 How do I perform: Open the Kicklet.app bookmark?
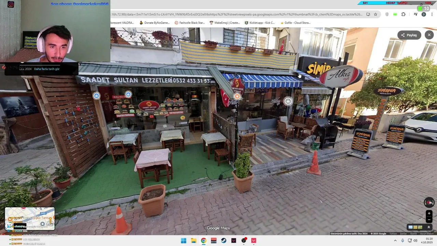(x=259, y=23)
